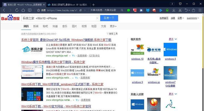
Task: Go back with the browser back arrow
Action: [4, 10]
